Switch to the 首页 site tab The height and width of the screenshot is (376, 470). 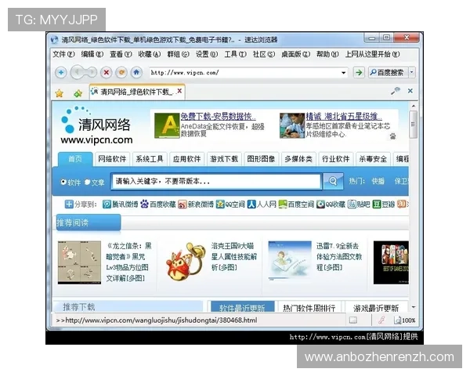coord(75,159)
